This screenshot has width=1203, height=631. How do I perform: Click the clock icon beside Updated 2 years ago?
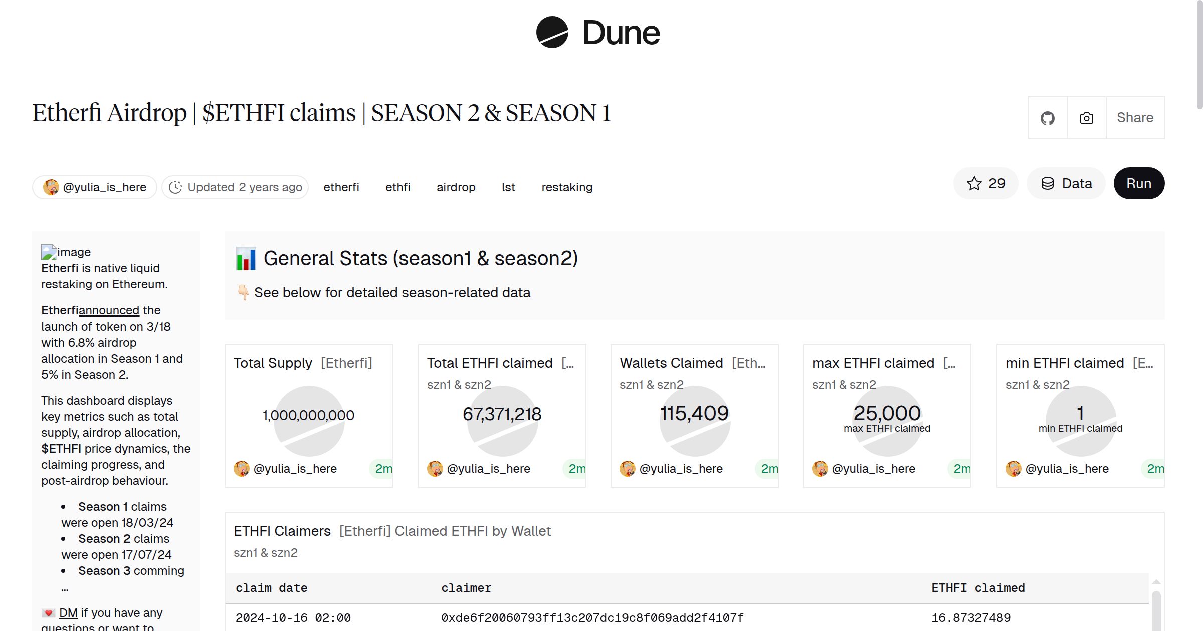click(176, 187)
